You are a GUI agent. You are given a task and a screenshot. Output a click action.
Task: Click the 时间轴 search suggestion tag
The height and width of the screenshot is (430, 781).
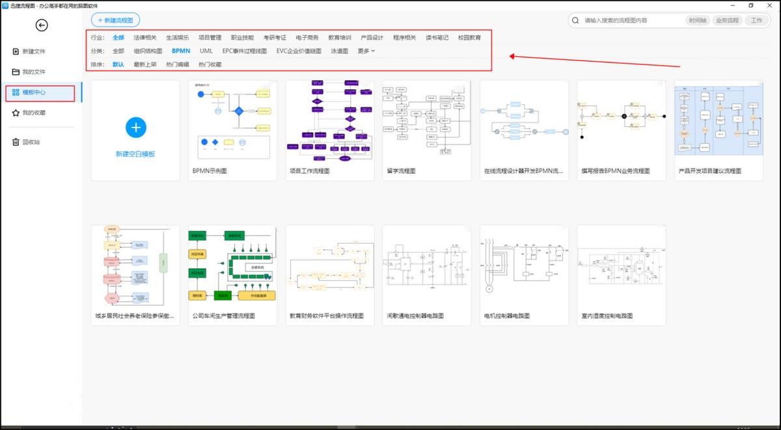697,21
